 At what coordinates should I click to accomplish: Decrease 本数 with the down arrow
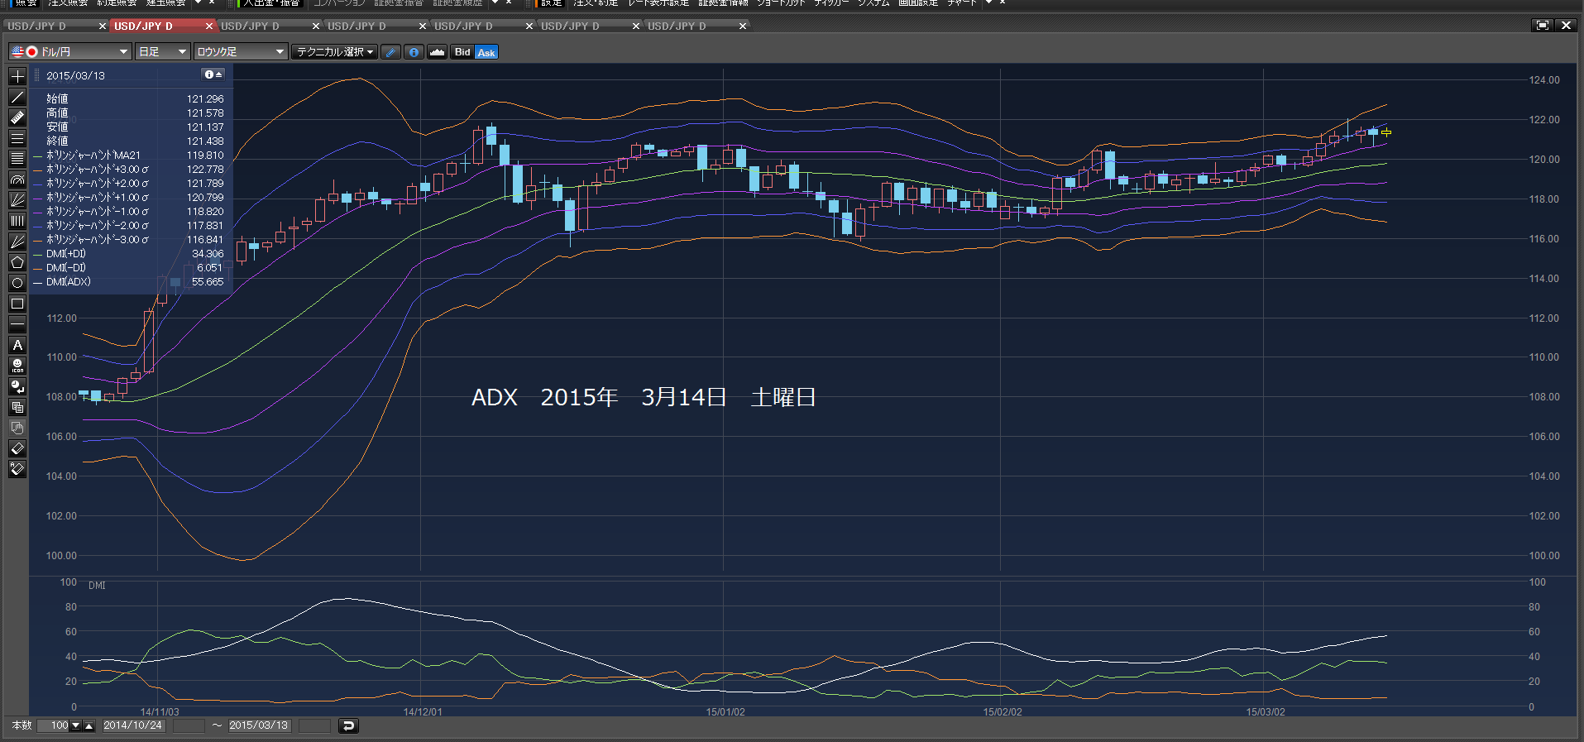click(x=76, y=725)
